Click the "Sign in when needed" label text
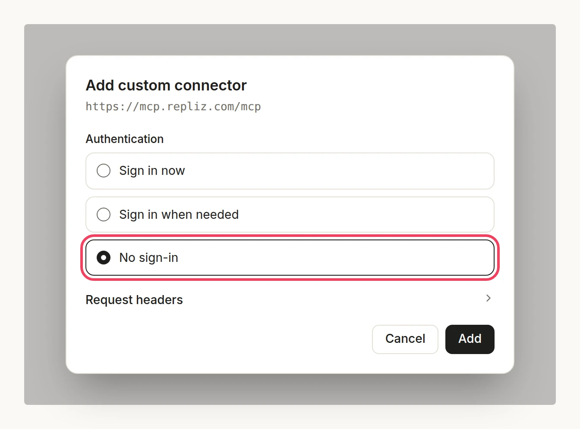Screen dimensions: 580x429 (179, 214)
